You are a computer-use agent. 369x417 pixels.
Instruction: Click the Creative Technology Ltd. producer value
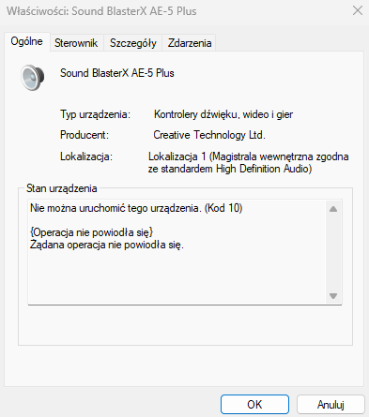point(209,135)
